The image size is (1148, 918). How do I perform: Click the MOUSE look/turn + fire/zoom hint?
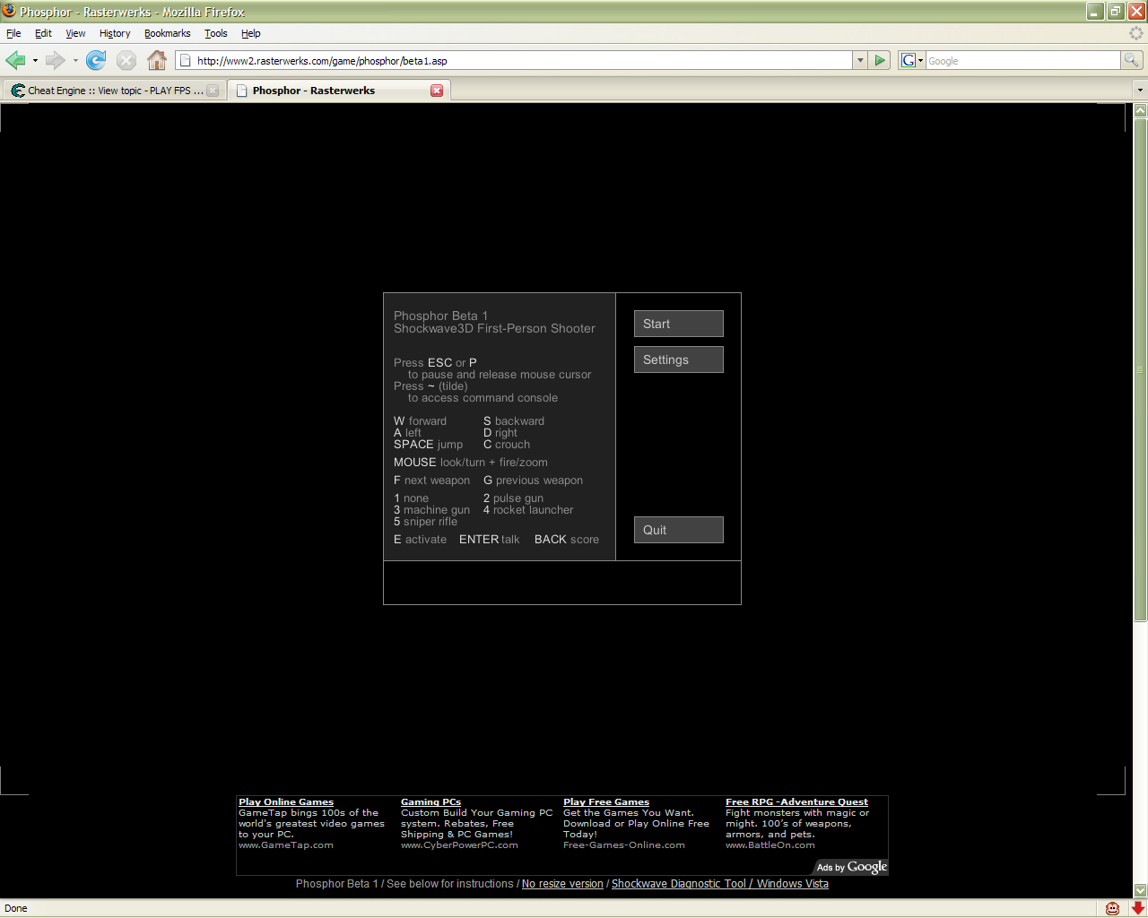pyautogui.click(x=471, y=463)
